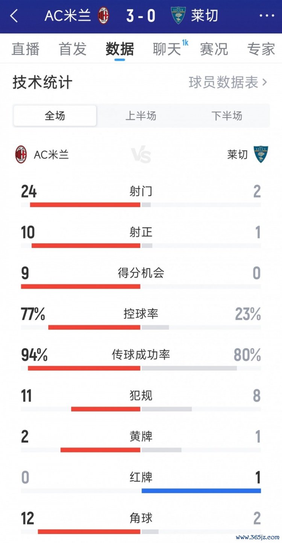Select 全场 full-match segment
Image resolution: width=282 pixels, height=543 pixels.
click(55, 116)
